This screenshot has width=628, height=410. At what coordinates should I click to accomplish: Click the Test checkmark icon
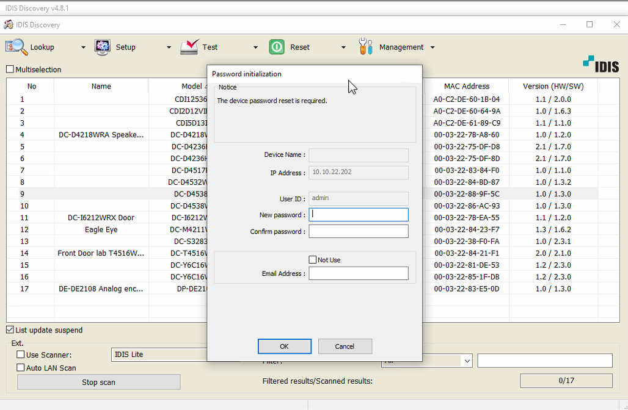pos(189,47)
